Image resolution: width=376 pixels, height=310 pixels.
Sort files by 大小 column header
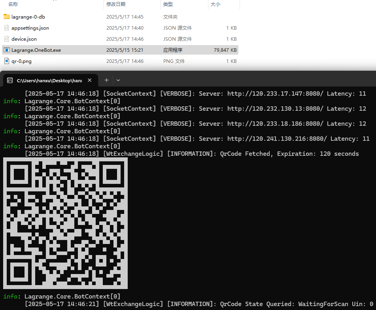(x=215, y=4)
